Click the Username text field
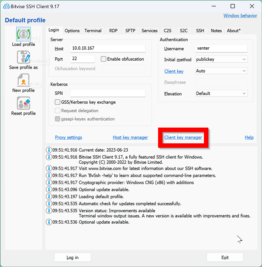 coord(221,49)
